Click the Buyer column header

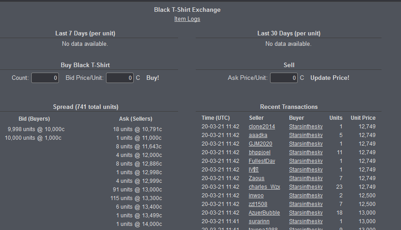(296, 118)
